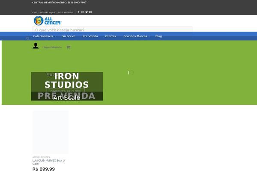The image size is (257, 171).
Task: Click the search magnifier icon
Action: tap(28, 38)
